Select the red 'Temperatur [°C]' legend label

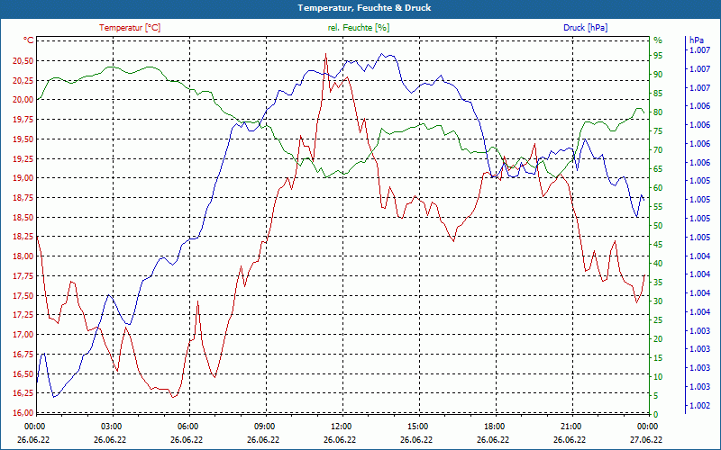point(130,28)
